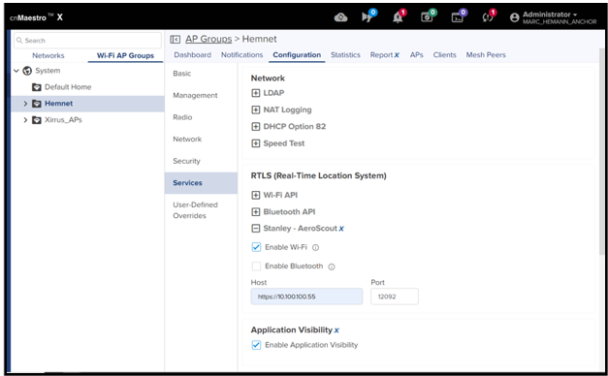Open the jobs calendar icon
608x376 pixels.
tap(427, 17)
